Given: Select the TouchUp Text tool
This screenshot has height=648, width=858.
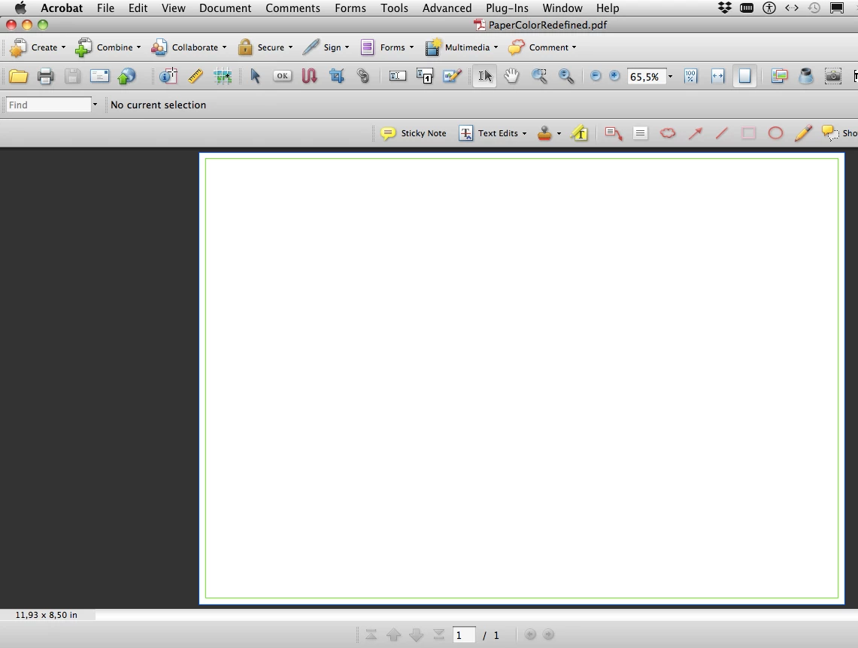Looking at the screenshot, I should tap(398, 76).
